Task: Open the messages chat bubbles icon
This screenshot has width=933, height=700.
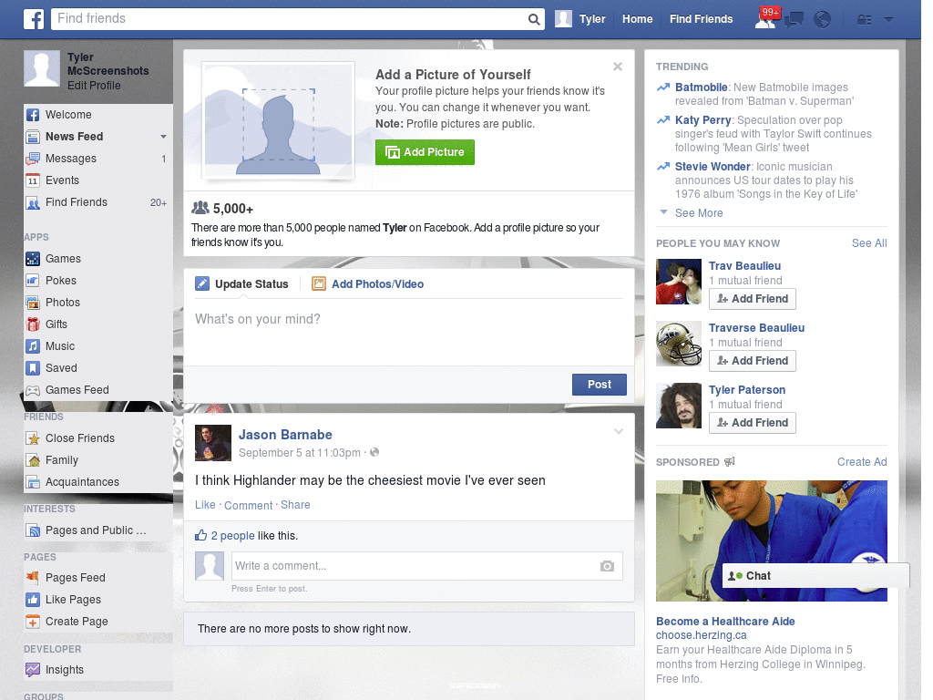Action: tap(794, 20)
